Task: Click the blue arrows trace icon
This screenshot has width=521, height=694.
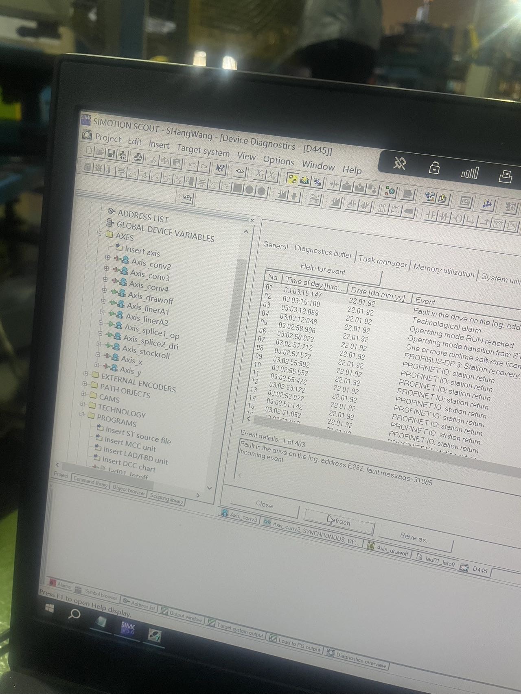Action: click(x=487, y=205)
